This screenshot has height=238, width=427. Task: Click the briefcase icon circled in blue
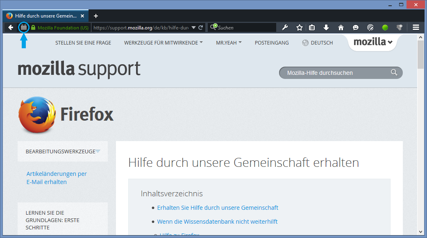point(24,27)
